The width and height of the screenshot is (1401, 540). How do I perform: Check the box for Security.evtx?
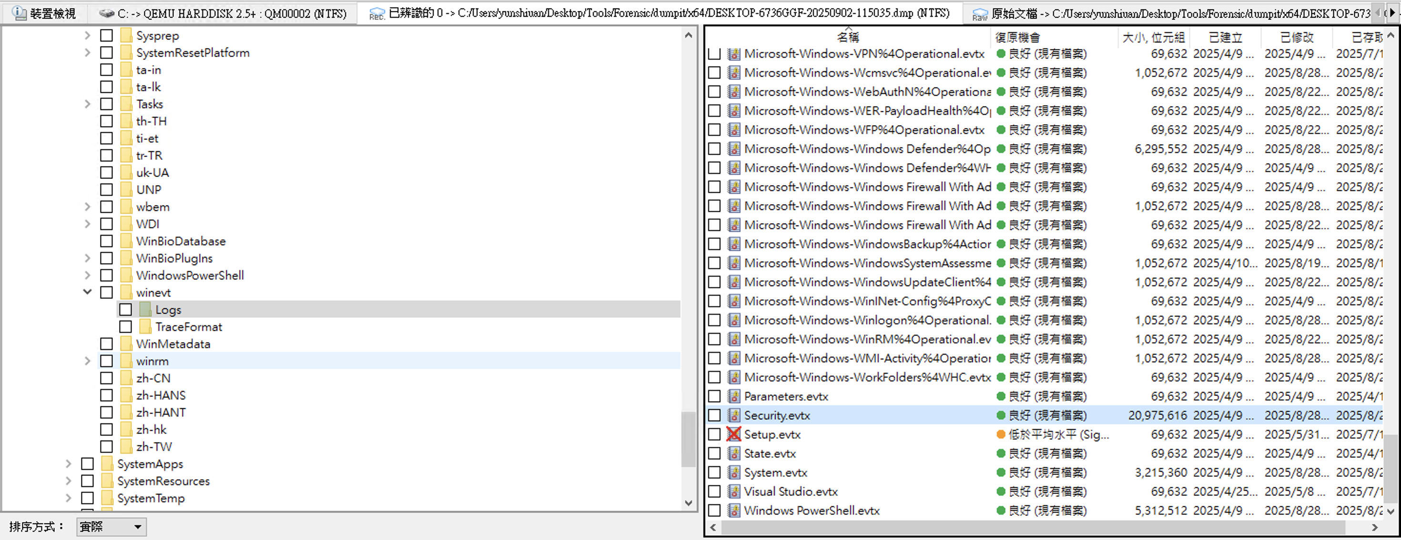[714, 415]
